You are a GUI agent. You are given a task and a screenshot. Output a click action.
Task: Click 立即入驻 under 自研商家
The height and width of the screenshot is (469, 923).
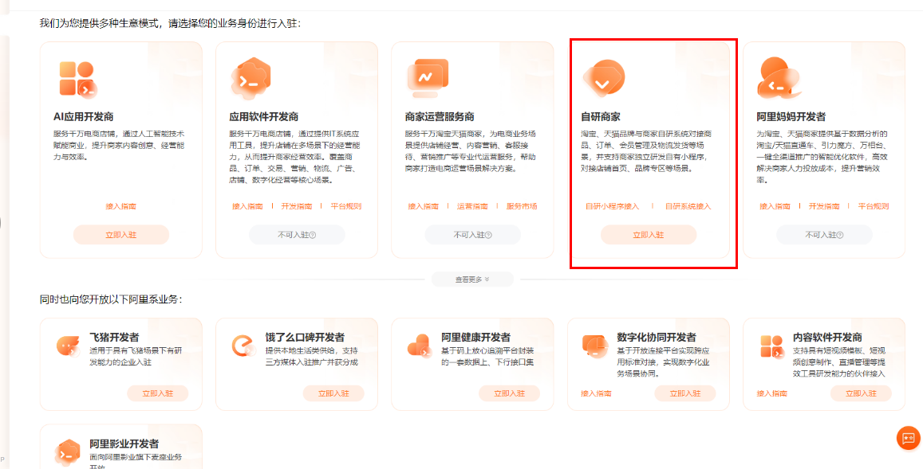[x=649, y=234]
